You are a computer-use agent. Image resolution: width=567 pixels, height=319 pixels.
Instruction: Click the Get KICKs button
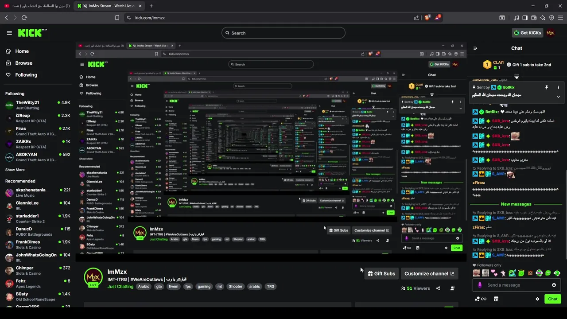click(527, 33)
